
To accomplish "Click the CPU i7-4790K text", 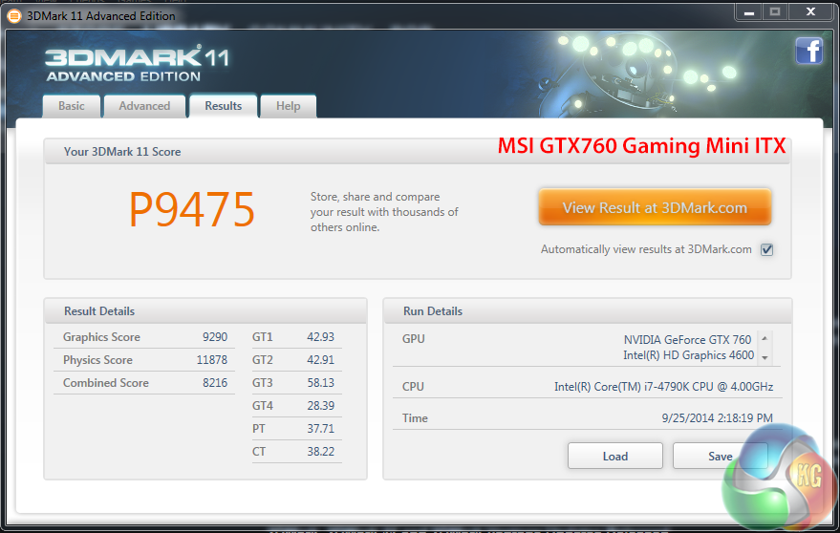I will [x=663, y=387].
